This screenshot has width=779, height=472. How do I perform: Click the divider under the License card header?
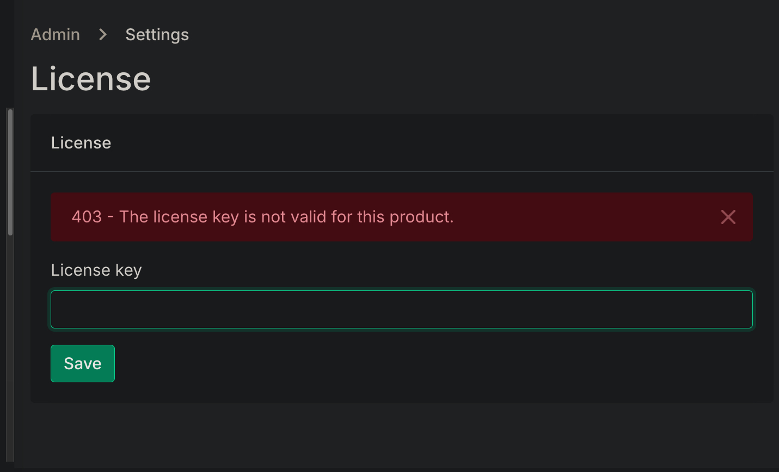401,172
